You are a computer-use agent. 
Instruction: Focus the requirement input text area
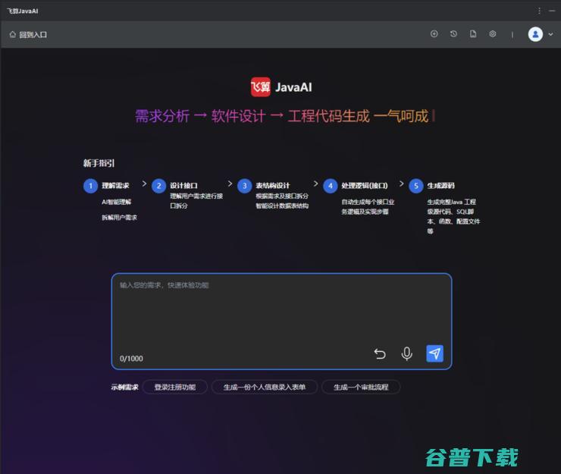coord(281,321)
